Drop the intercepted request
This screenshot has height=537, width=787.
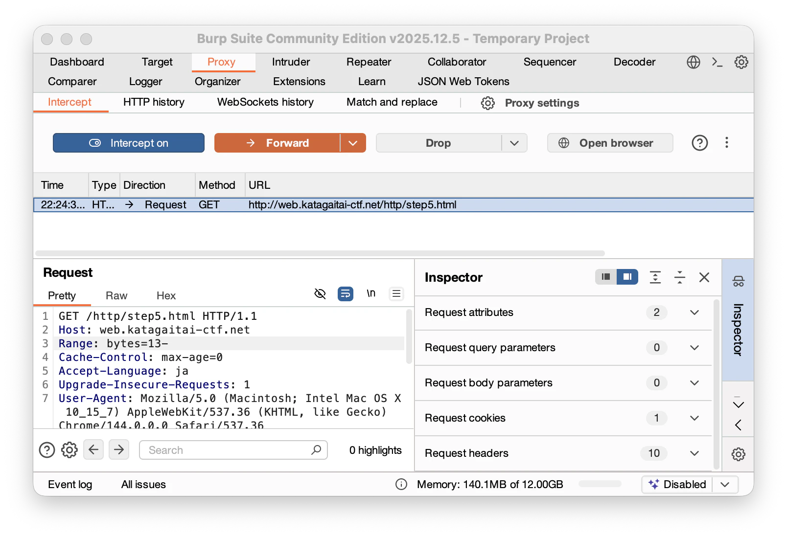coord(439,143)
